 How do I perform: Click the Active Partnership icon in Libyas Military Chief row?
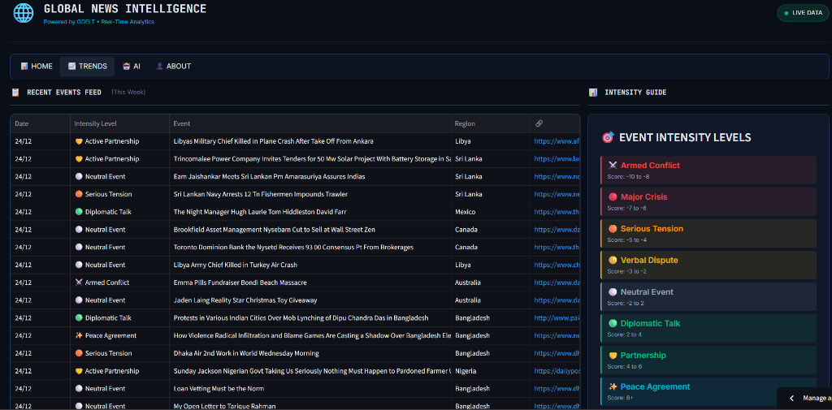79,141
